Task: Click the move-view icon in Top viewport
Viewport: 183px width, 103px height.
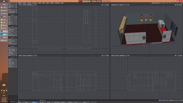Action: (102, 5)
